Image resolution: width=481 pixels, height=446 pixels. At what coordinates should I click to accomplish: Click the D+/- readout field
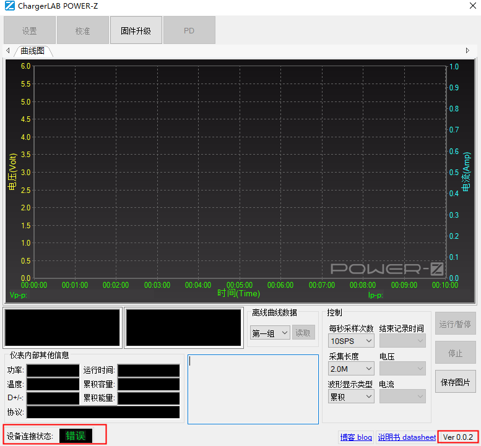tap(53, 398)
